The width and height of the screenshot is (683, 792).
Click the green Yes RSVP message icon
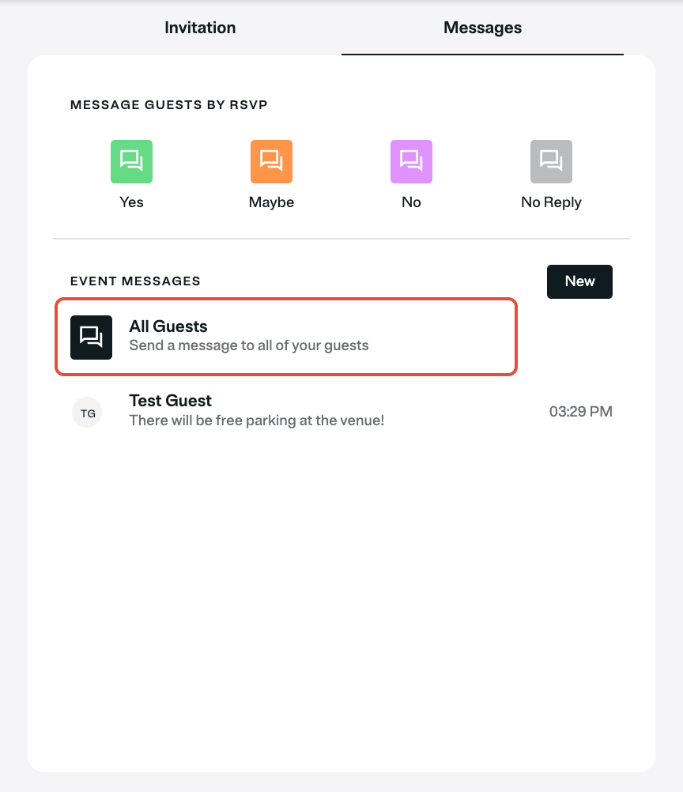click(131, 161)
